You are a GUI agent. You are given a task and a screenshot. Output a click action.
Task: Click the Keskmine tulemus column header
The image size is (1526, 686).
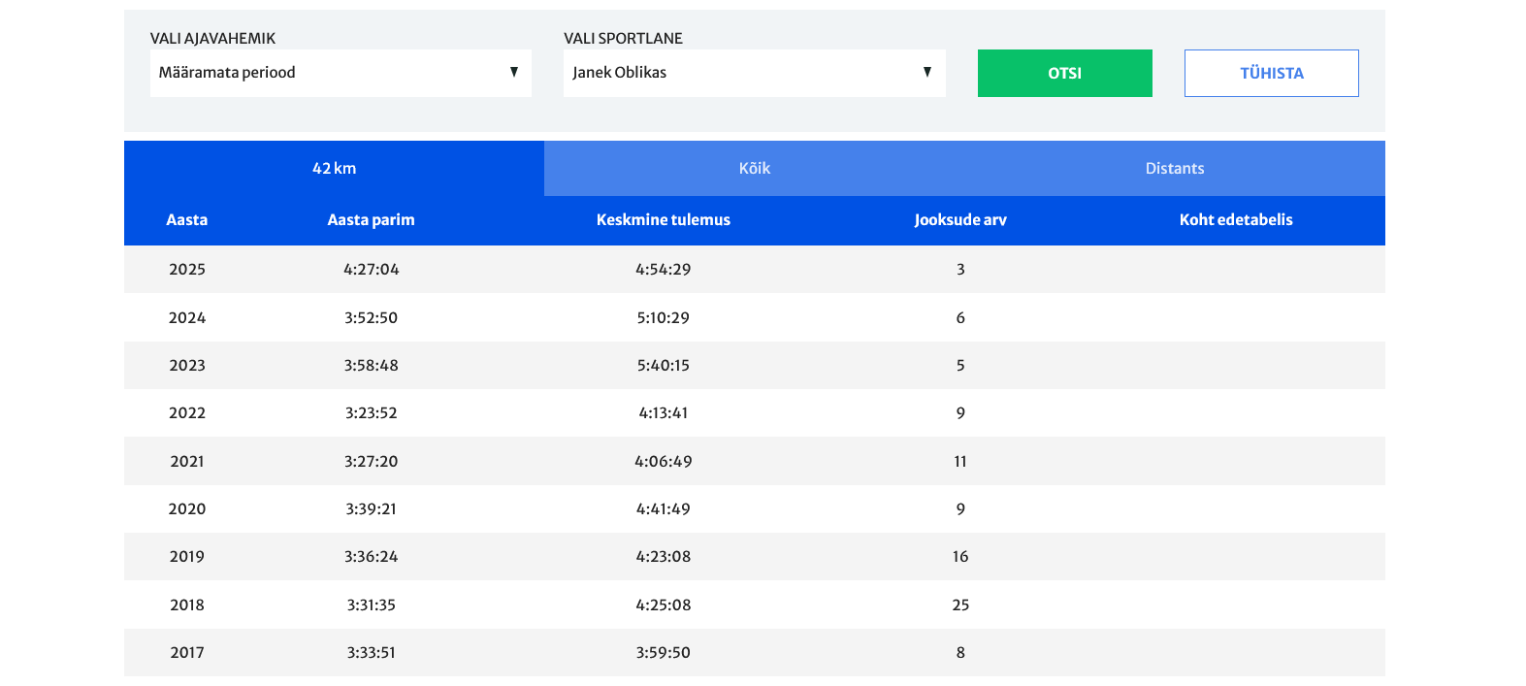(x=663, y=220)
